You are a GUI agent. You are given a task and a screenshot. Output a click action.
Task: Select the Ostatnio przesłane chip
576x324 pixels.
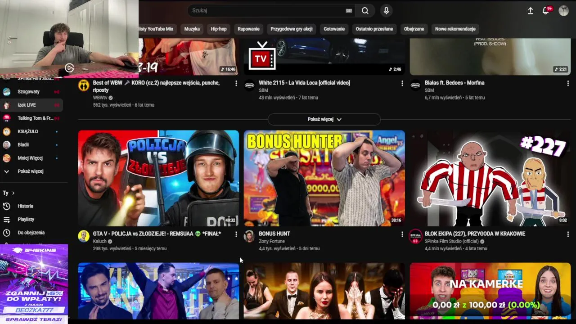pos(374,29)
